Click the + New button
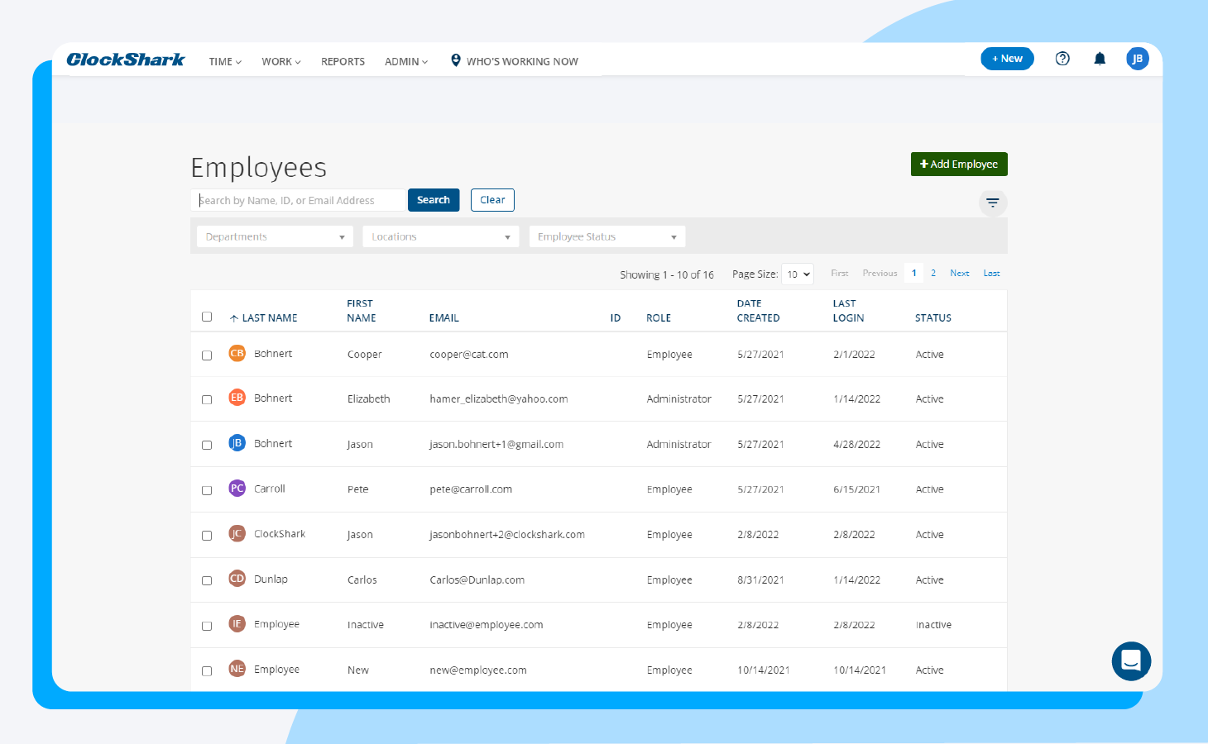This screenshot has width=1208, height=744. coord(1007,59)
